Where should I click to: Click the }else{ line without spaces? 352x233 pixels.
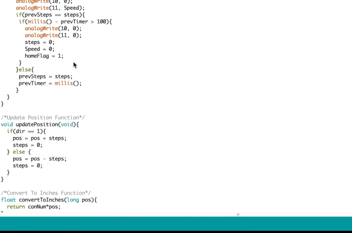[x=25, y=70]
